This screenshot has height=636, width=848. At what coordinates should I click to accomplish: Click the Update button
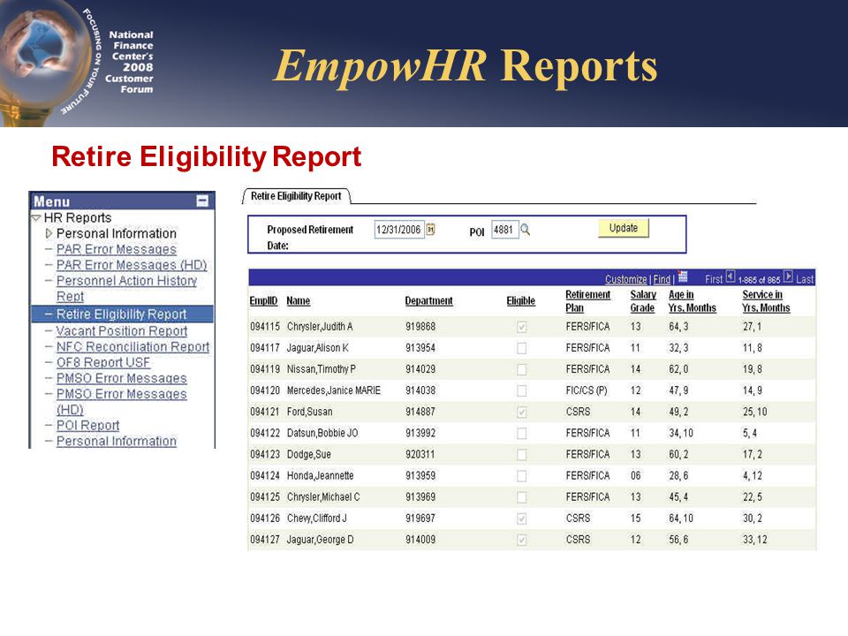623,228
